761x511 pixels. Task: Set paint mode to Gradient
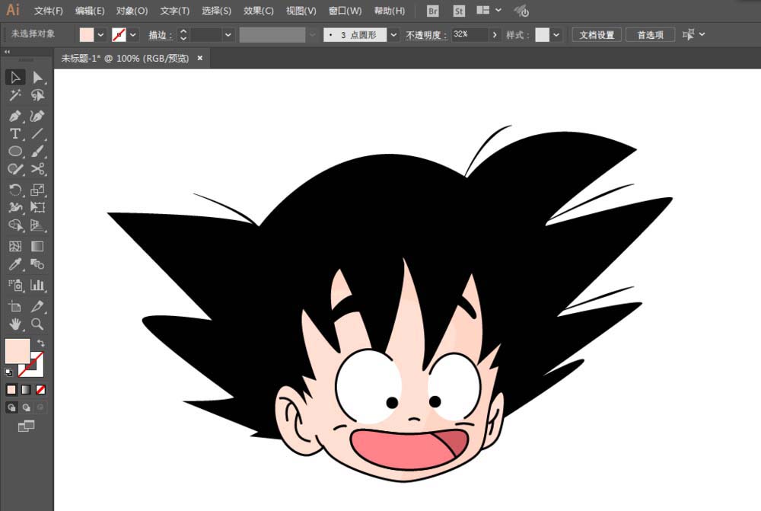pyautogui.click(x=26, y=390)
